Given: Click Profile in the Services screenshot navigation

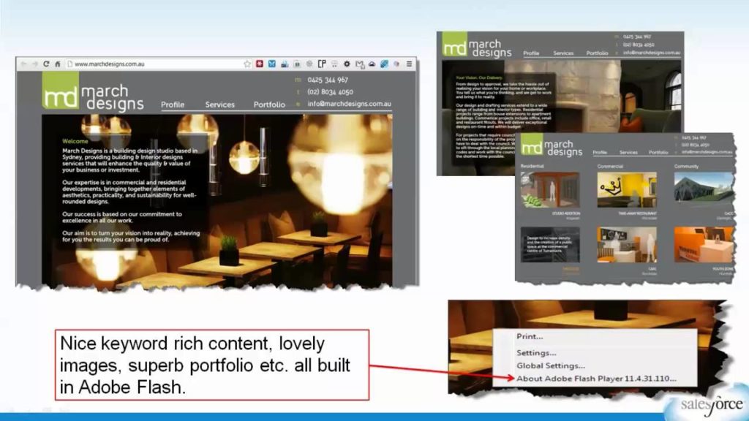Looking at the screenshot, I should 531,53.
